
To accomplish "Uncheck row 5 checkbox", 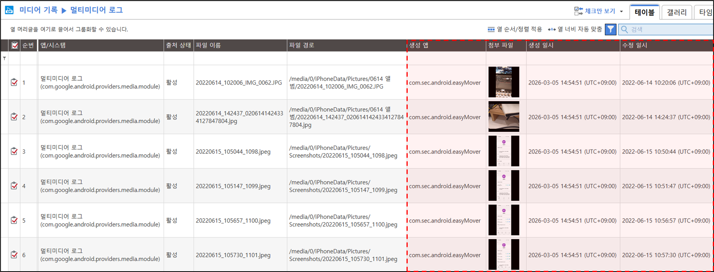I will (x=14, y=220).
